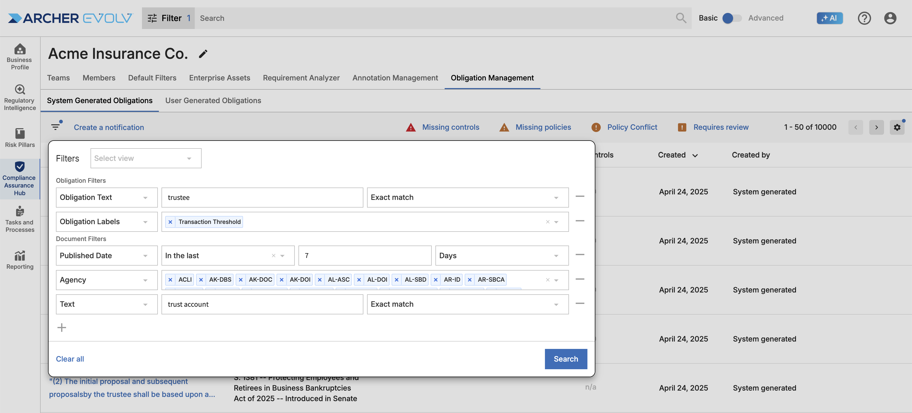Click the trust account text input
912x413 pixels.
point(262,304)
